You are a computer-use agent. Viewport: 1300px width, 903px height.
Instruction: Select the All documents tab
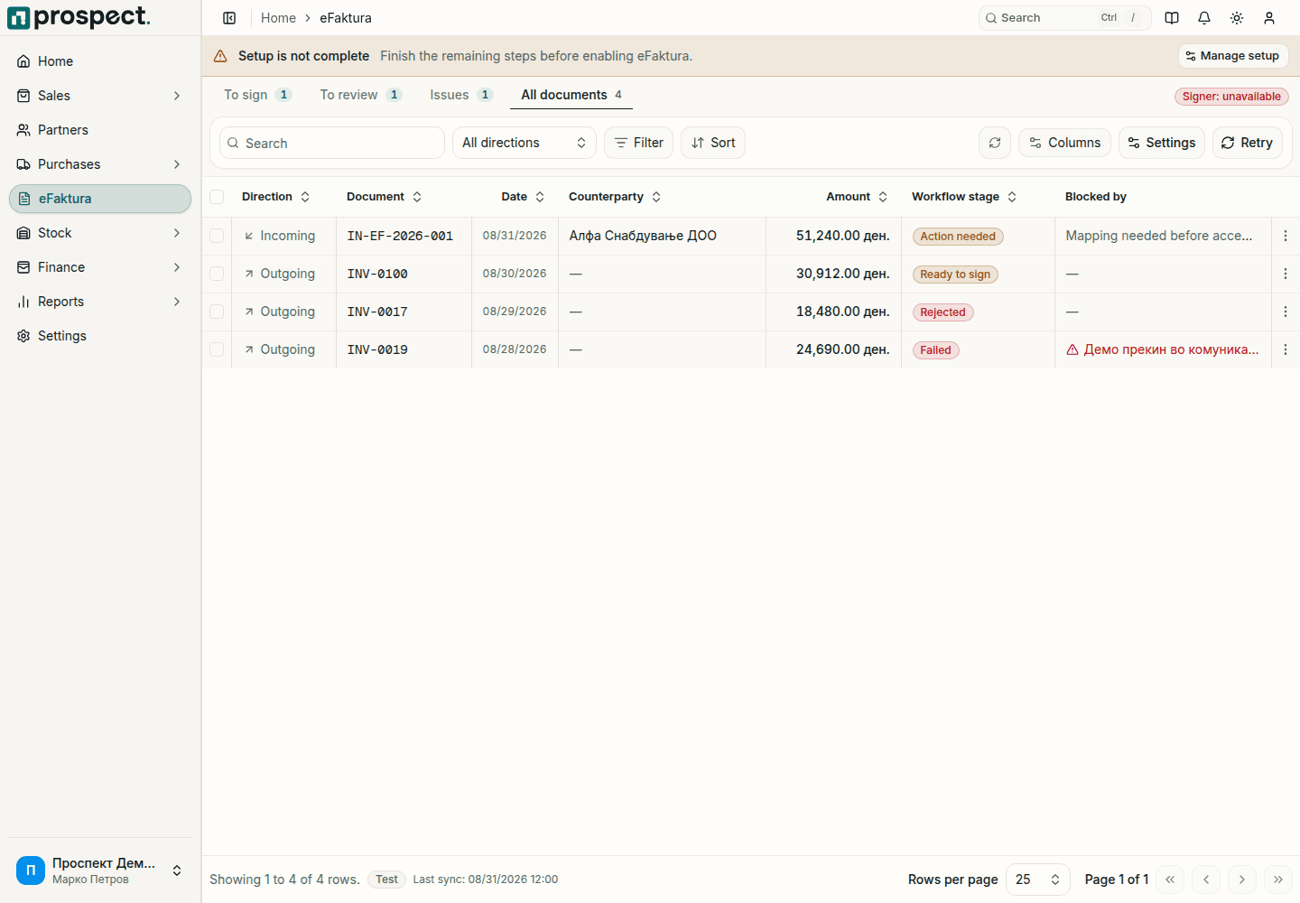coord(571,95)
